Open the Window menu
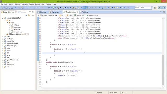 (49, 4)
